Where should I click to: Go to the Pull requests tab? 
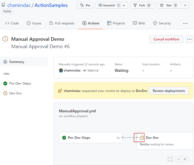(62, 23)
